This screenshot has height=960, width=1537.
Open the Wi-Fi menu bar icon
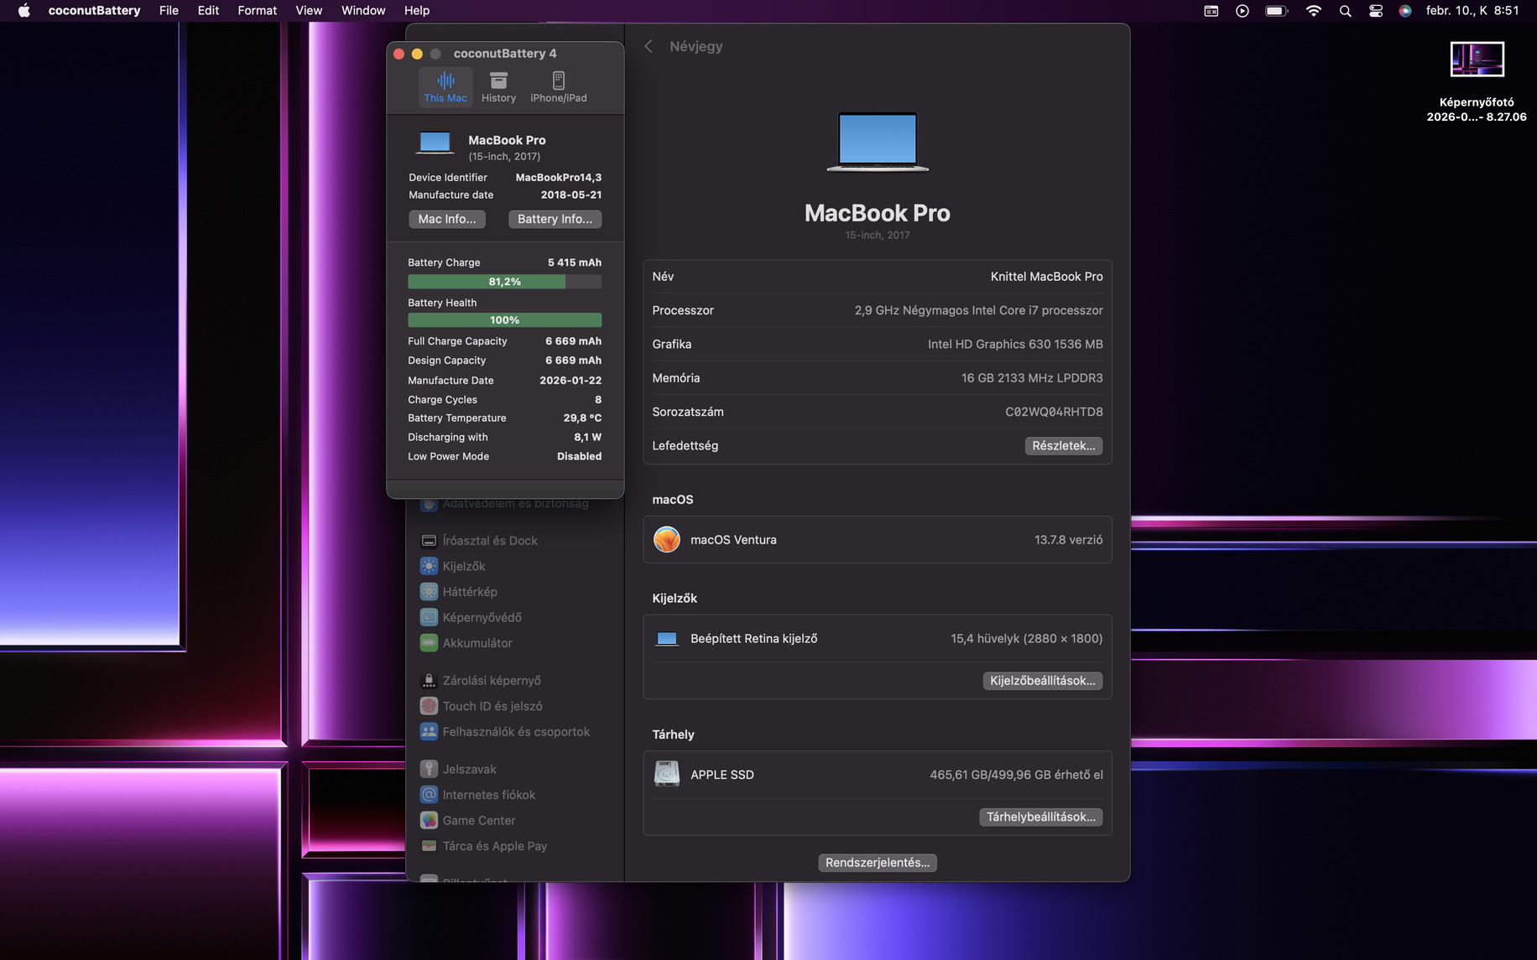click(x=1314, y=11)
